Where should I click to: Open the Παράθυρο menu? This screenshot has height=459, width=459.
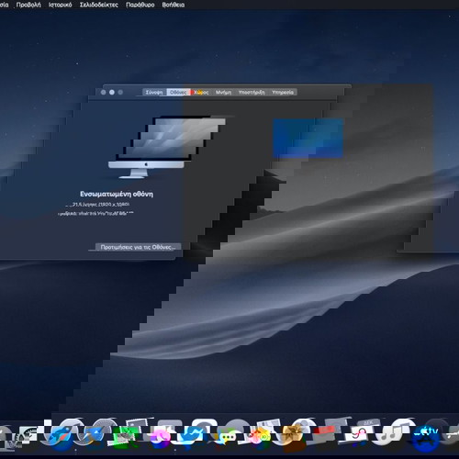pyautogui.click(x=140, y=5)
